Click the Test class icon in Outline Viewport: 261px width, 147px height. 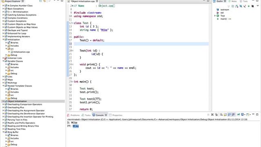tap(218, 16)
